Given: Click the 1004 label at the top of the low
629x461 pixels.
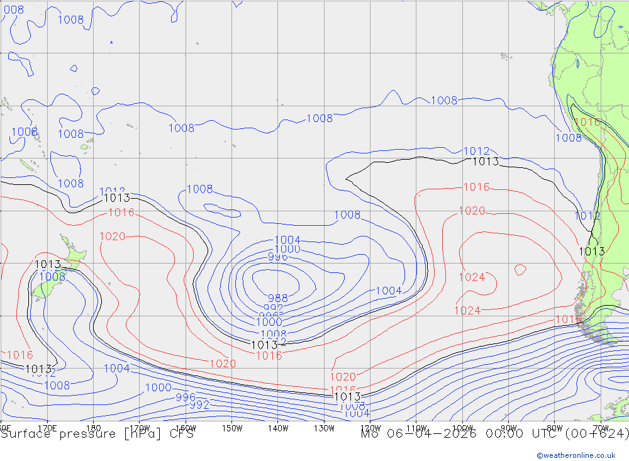Looking at the screenshot, I should [287, 240].
